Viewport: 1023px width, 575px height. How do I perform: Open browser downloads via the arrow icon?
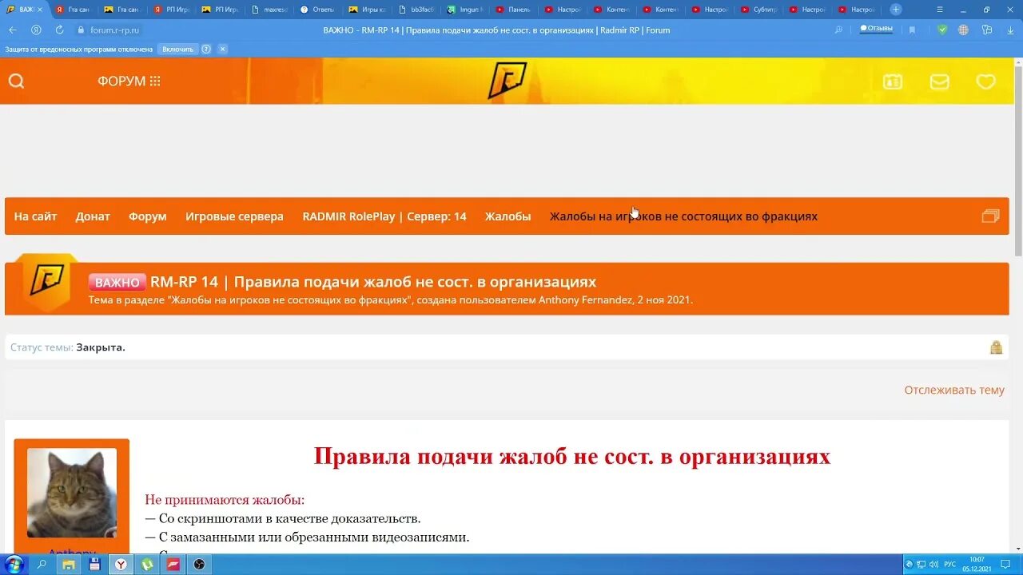(1009, 29)
